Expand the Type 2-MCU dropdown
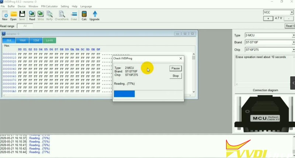The image size is (295, 158). point(293,35)
